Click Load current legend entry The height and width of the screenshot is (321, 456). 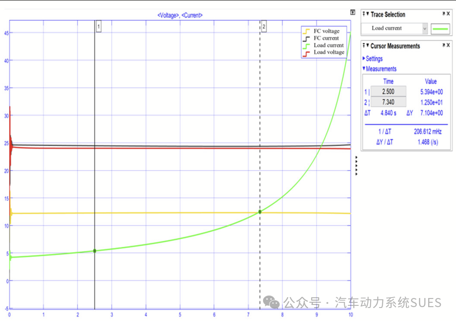click(x=323, y=45)
